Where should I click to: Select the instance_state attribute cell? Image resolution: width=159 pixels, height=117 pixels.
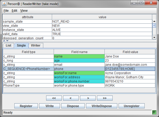coord(27,30)
